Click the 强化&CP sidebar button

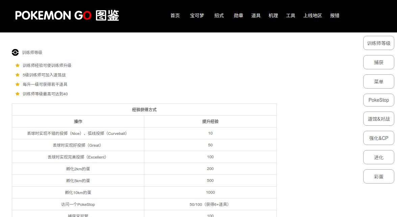[378, 138]
